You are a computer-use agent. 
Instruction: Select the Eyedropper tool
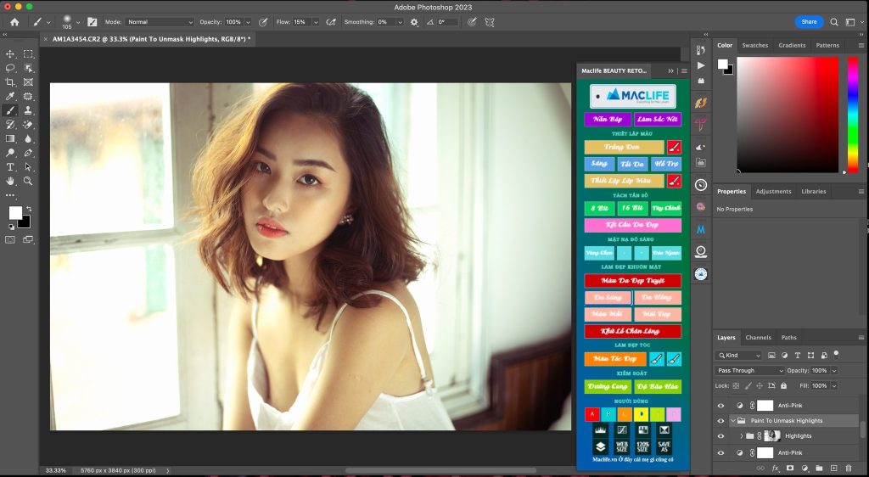[x=10, y=97]
